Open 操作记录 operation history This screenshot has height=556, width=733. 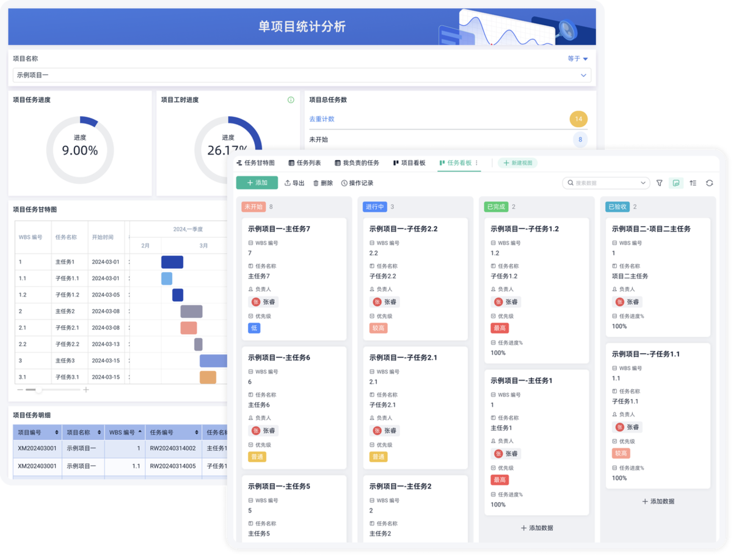[357, 183]
